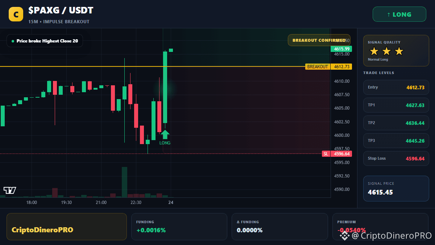Click the tall green breakout candle
The image size is (435, 245).
click(165, 87)
